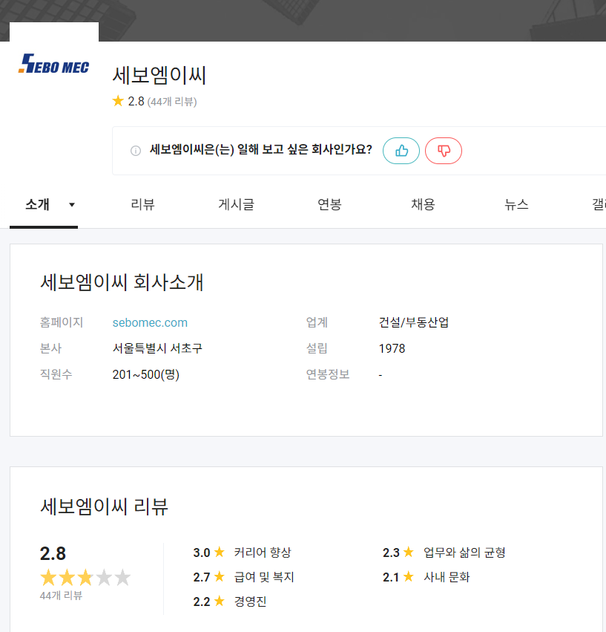The height and width of the screenshot is (632, 606).
Task: Click the 사내 문화 2.1 rating star
Action: pos(408,576)
